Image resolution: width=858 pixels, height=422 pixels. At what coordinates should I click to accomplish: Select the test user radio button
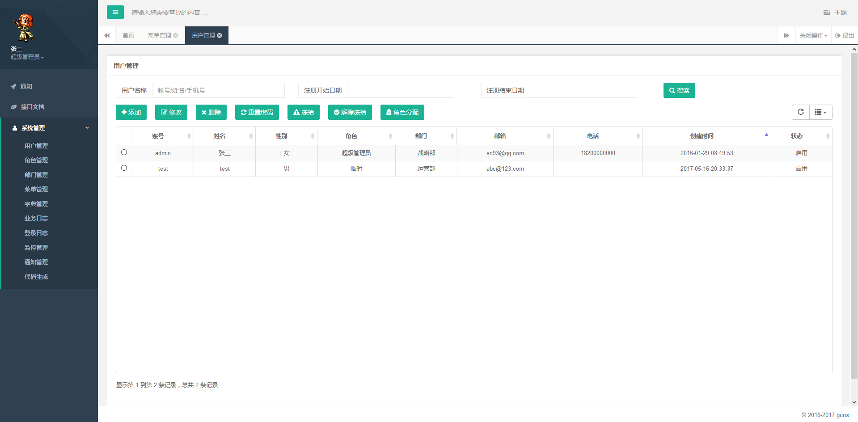124,168
